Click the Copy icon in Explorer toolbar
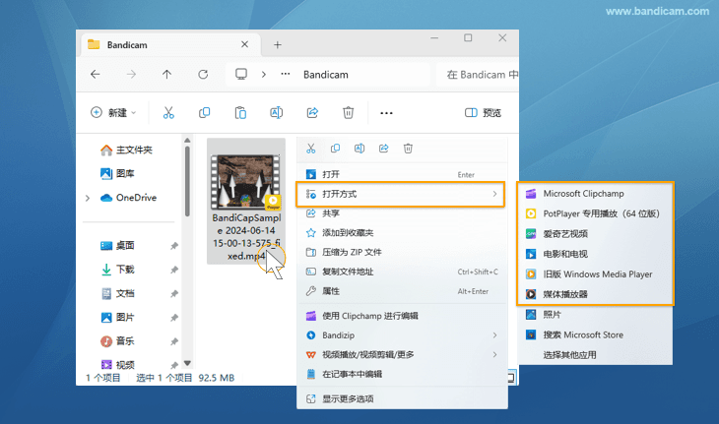 coord(204,112)
